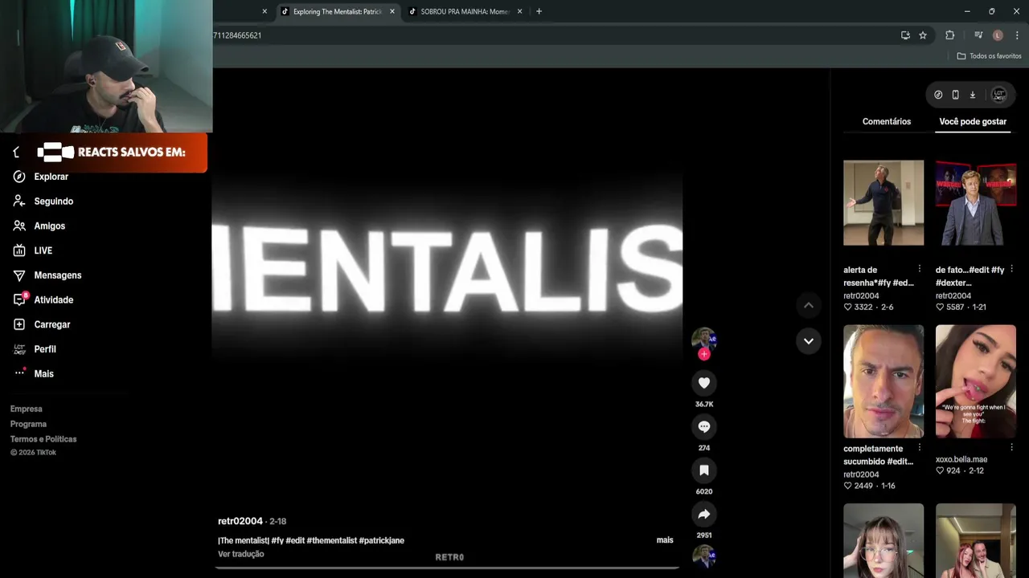Open options for alerta de resenha video
Image resolution: width=1029 pixels, height=578 pixels.
(920, 269)
